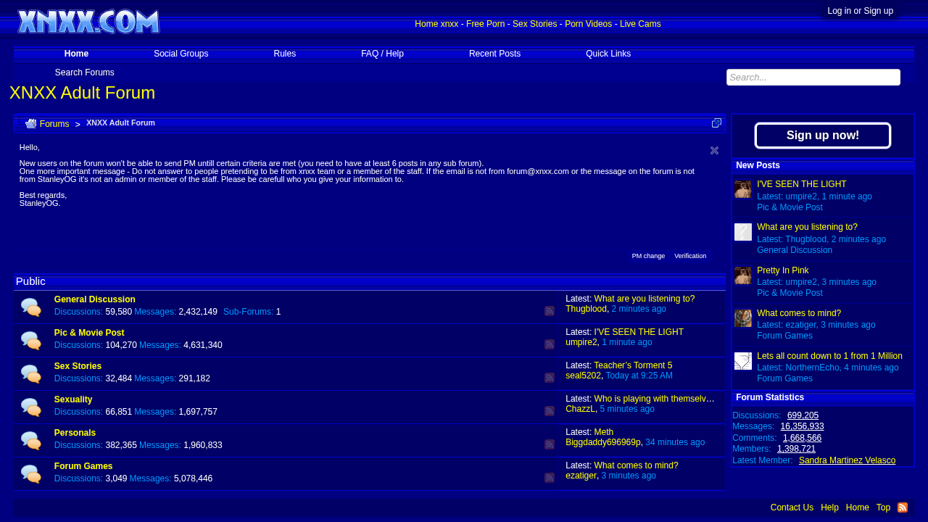Image resolution: width=928 pixels, height=522 pixels.
Task: Click the breadcrumb home forums icon
Action: (30, 124)
